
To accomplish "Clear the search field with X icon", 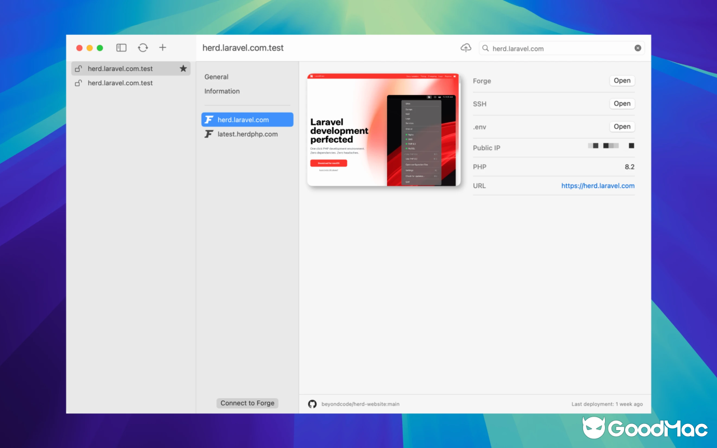I will coord(637,48).
